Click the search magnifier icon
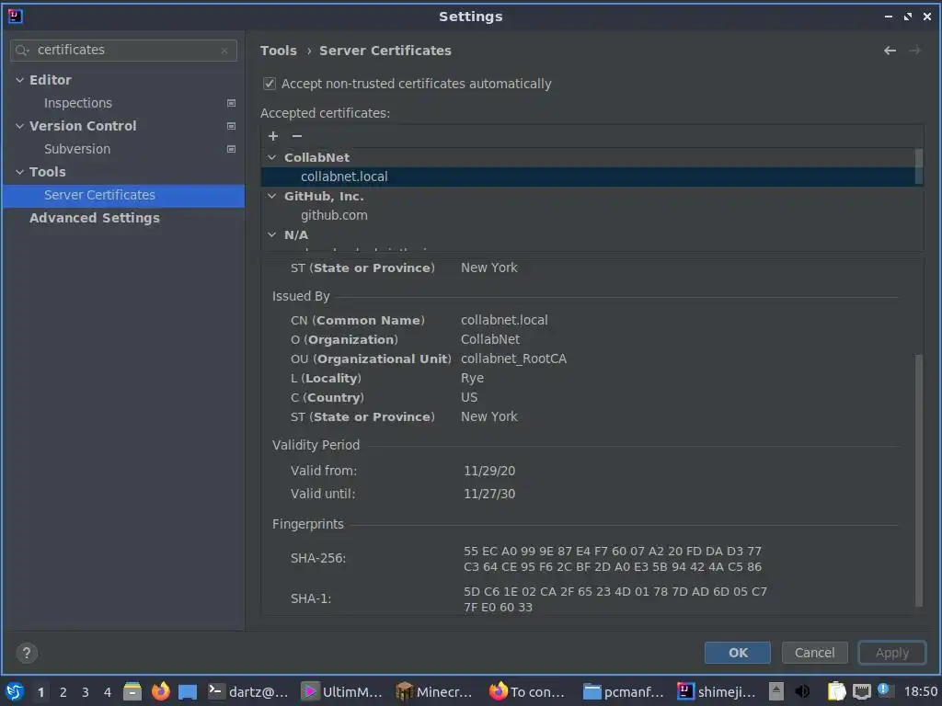942x706 pixels. pyautogui.click(x=22, y=51)
